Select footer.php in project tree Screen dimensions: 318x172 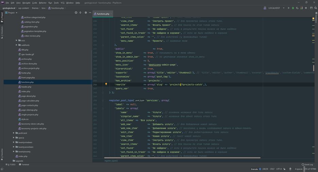[x=26, y=73]
